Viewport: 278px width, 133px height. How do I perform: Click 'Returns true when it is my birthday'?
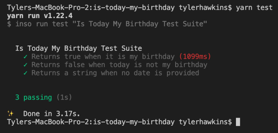pos(103,57)
